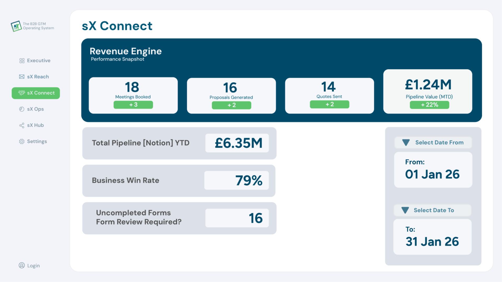Click the sX Reach envelope icon
Screen dimensions: 502x282
22,77
